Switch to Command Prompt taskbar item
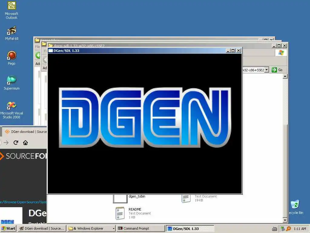This screenshot has height=233, width=310. [140, 228]
